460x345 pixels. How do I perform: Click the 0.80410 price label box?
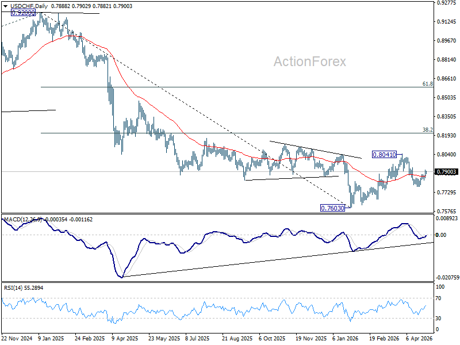click(x=384, y=154)
